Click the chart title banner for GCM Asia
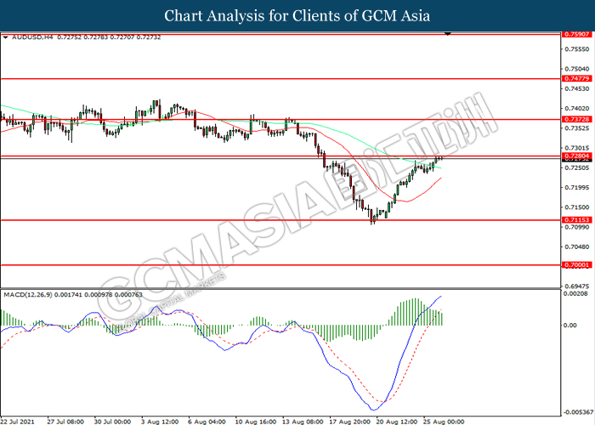Screen dimensions: 595x425 pyautogui.click(x=297, y=16)
